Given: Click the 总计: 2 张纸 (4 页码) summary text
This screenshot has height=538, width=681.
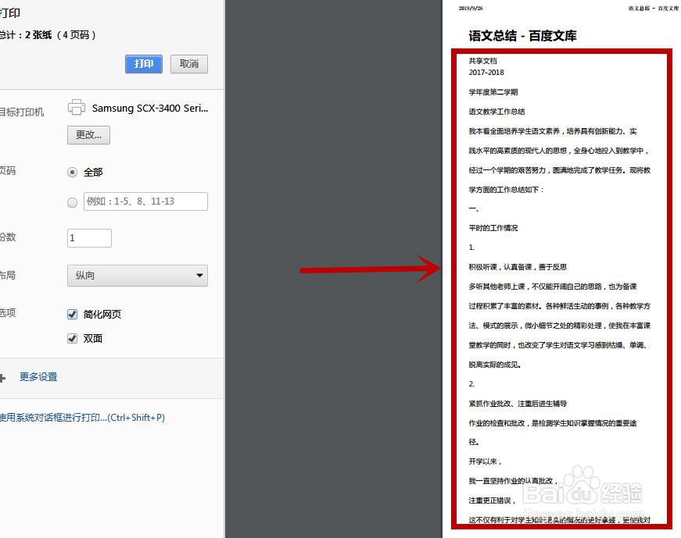Looking at the screenshot, I should point(48,35).
